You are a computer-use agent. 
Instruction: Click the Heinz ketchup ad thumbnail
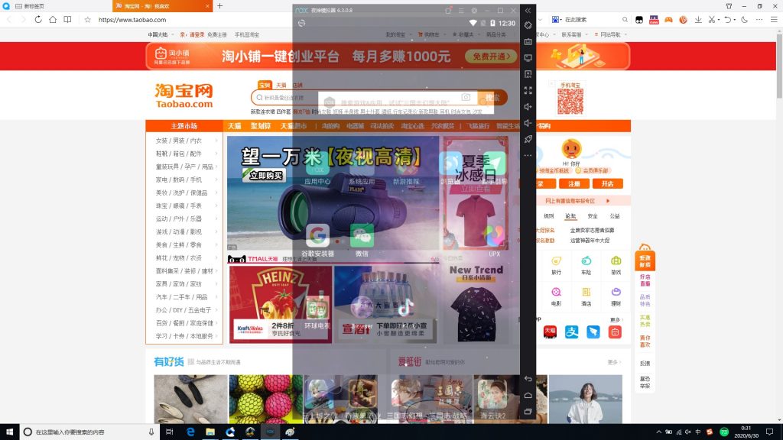coord(281,304)
